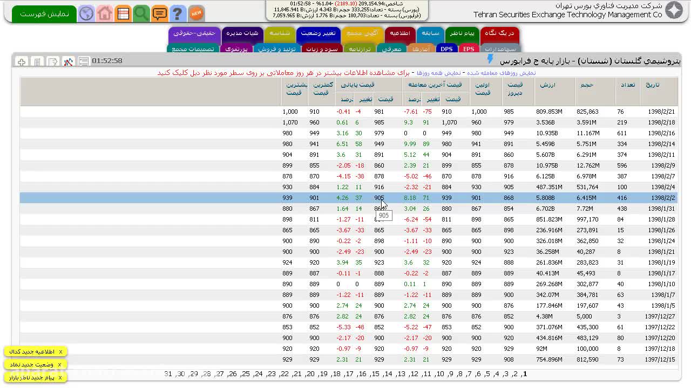691x388 pixels.
Task: Click trade count 596 in row 1398/2/9
Action: 622,165
